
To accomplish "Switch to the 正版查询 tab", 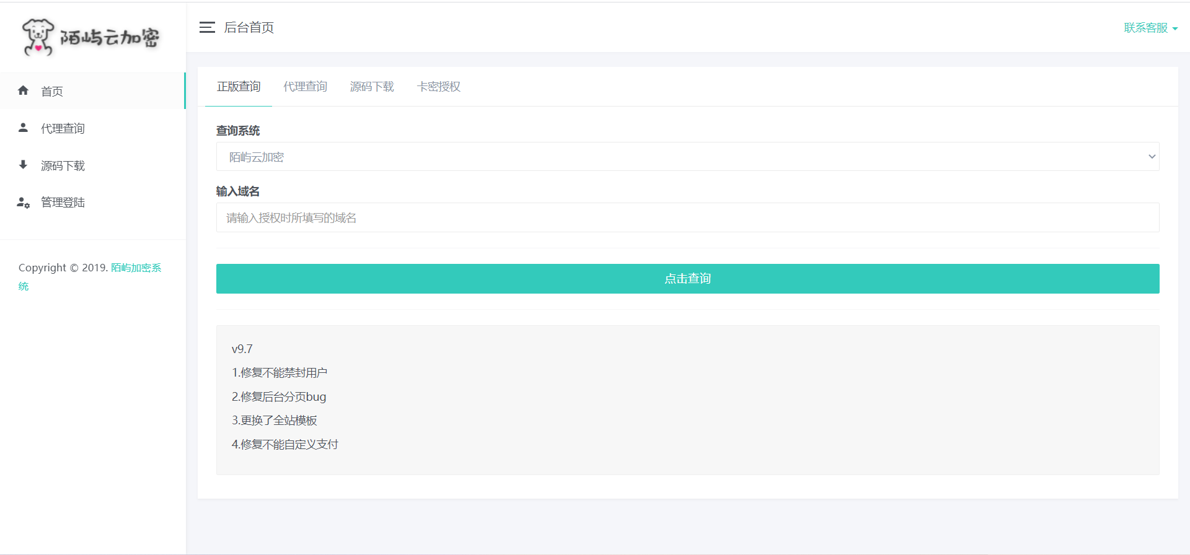I will coord(239,87).
